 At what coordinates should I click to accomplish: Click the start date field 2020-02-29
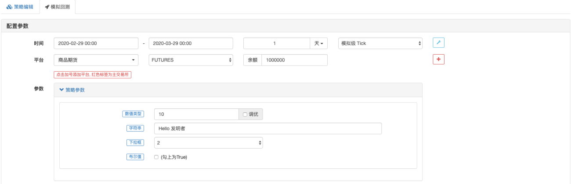(96, 43)
